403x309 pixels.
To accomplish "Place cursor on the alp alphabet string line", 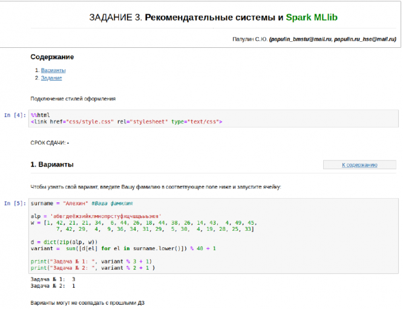I will (x=96, y=216).
